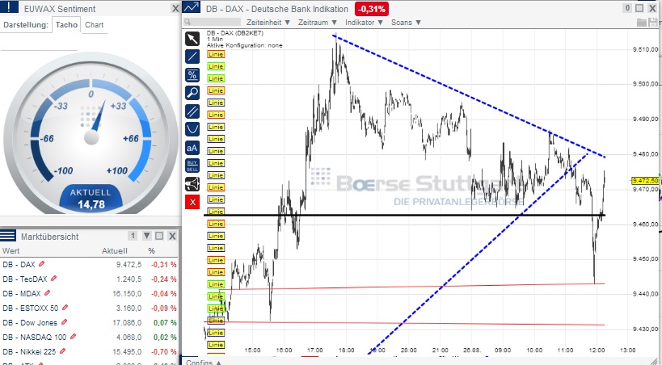This screenshot has width=662, height=365.
Task: Select the arrow pointer tool in chart toolbar
Action: (192, 39)
